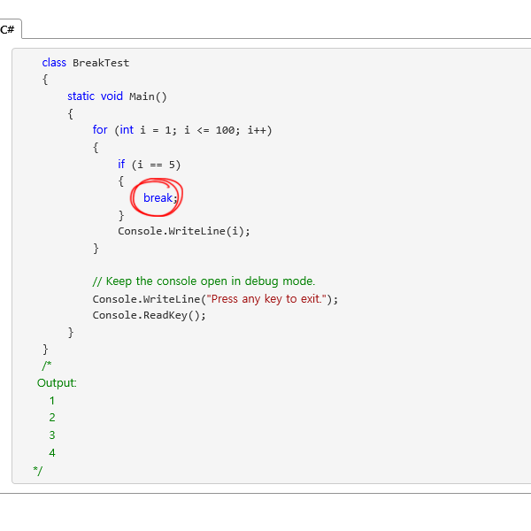The width and height of the screenshot is (531, 531).
Task: Click the '/*' comment opening marker
Action: point(47,366)
